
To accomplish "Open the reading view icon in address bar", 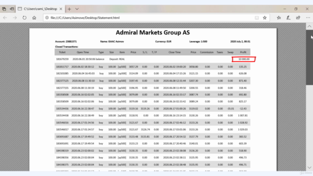I will 257,18.
